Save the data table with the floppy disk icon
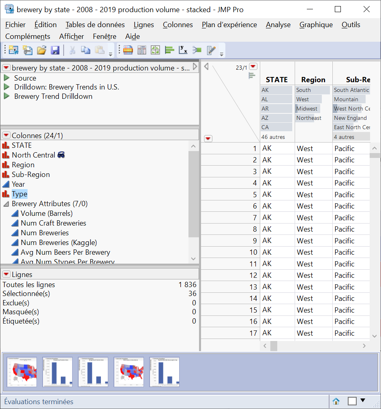 [55, 50]
